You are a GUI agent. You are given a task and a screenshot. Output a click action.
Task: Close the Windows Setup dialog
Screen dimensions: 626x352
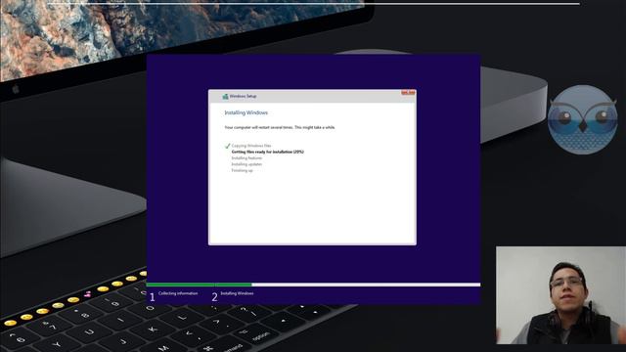(408, 93)
